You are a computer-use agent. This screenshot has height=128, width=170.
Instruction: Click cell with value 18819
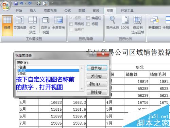coord(137,81)
